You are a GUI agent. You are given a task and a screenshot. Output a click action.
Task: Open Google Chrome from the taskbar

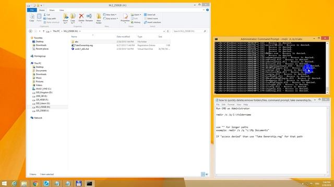coord(35,183)
